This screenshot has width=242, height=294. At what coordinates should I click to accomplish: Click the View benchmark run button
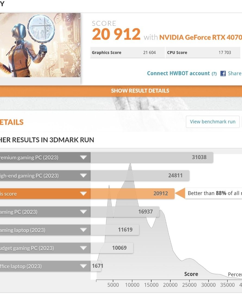tap(213, 122)
